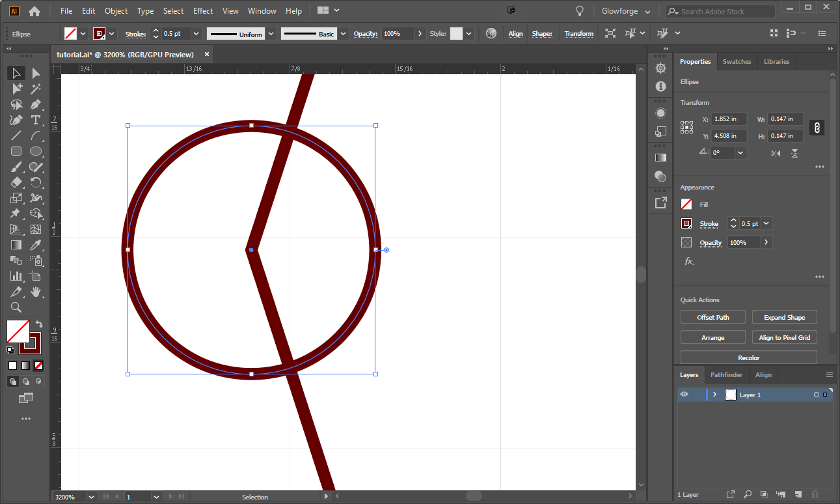Click the Expand Shape button

tap(785, 317)
